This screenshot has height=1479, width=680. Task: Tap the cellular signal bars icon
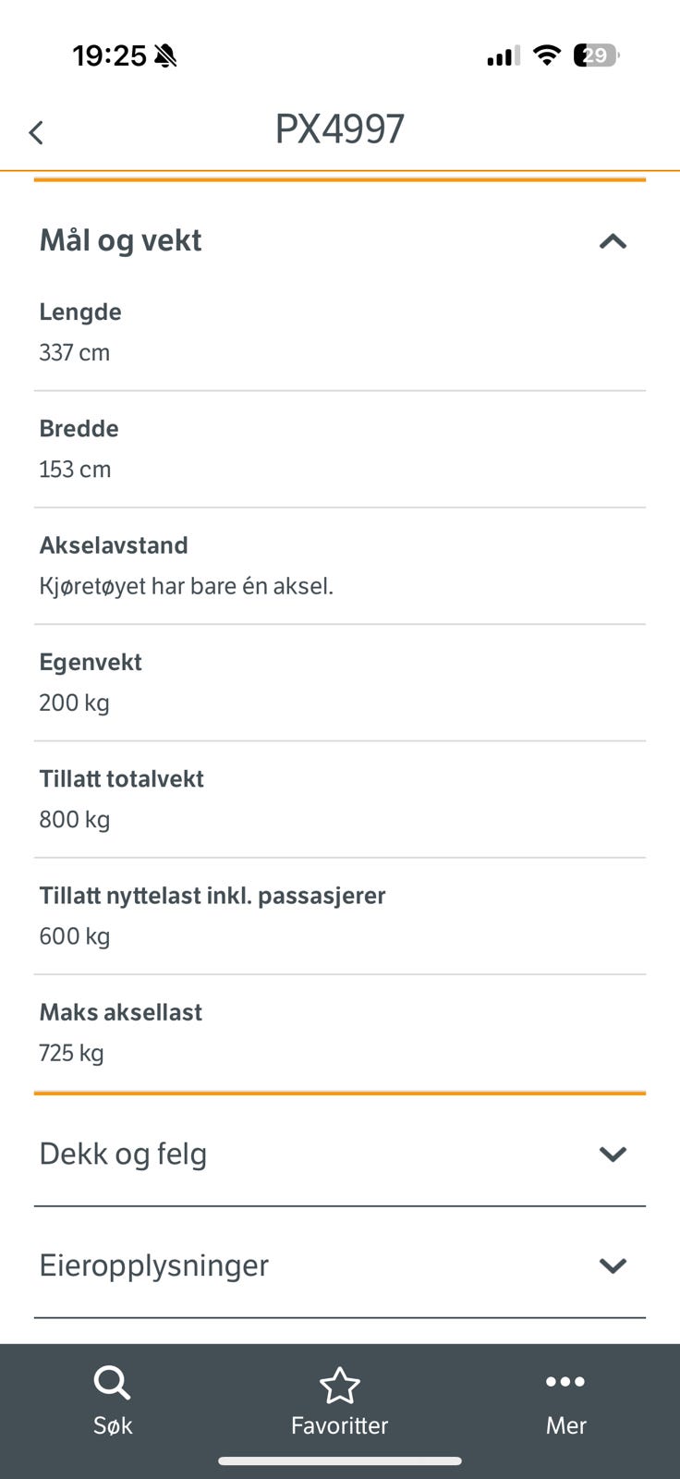pyautogui.click(x=504, y=56)
